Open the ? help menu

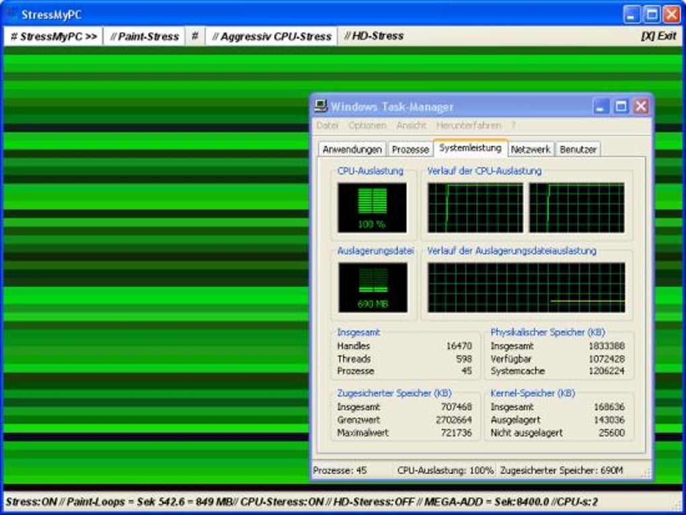tap(513, 126)
